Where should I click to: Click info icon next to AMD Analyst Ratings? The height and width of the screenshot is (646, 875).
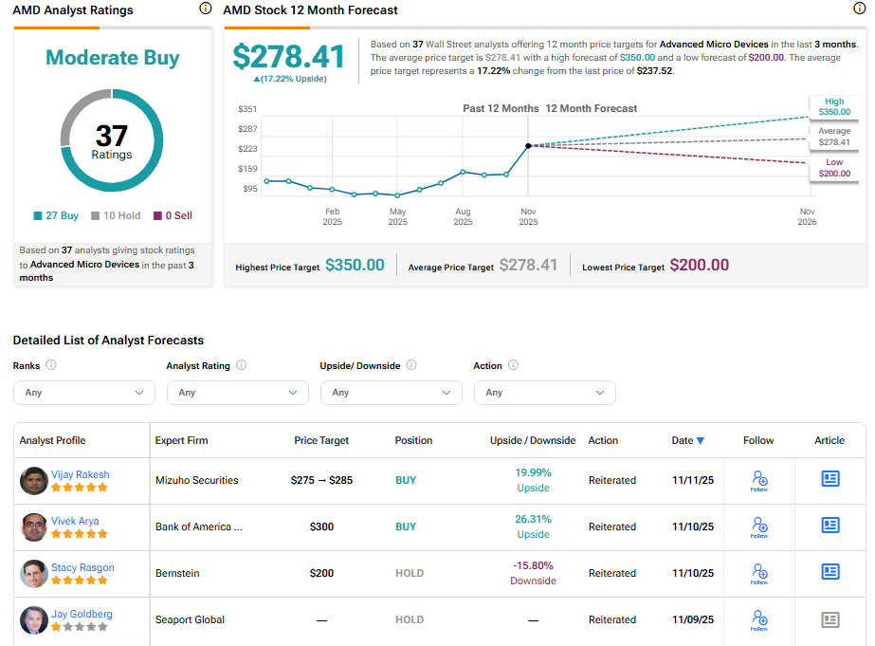coord(206,9)
